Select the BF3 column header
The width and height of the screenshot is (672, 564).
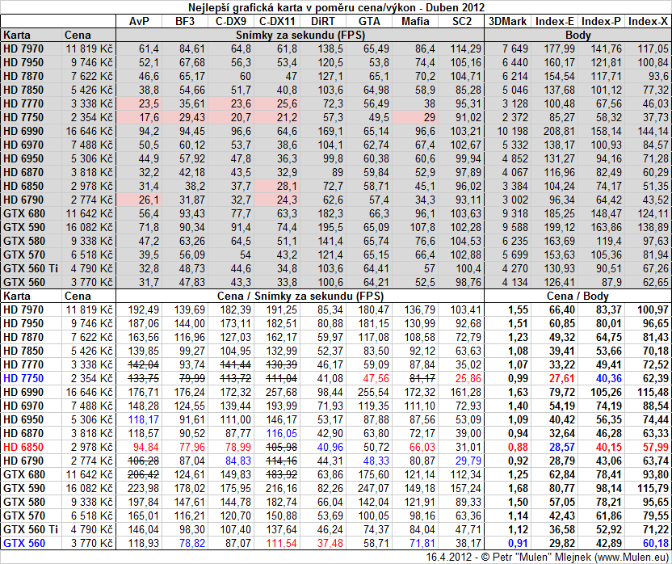tap(185, 22)
